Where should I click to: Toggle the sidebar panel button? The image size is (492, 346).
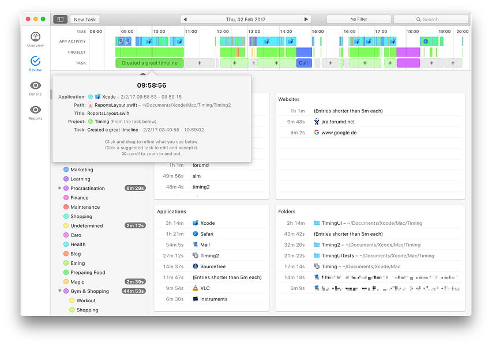(60, 19)
